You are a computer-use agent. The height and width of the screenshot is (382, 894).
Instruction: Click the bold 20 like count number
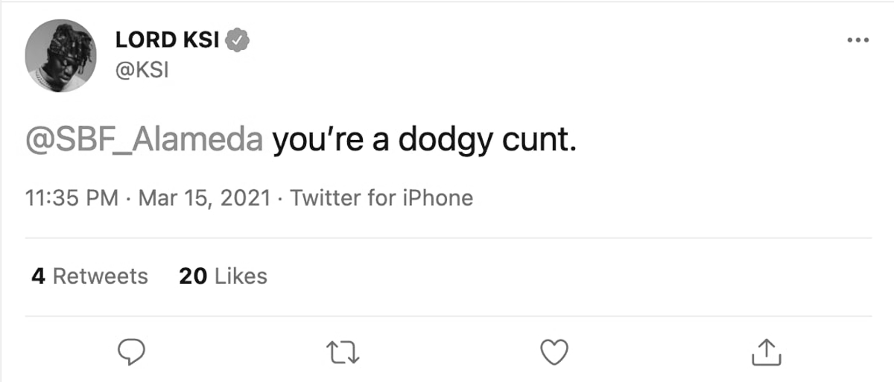[x=193, y=276]
